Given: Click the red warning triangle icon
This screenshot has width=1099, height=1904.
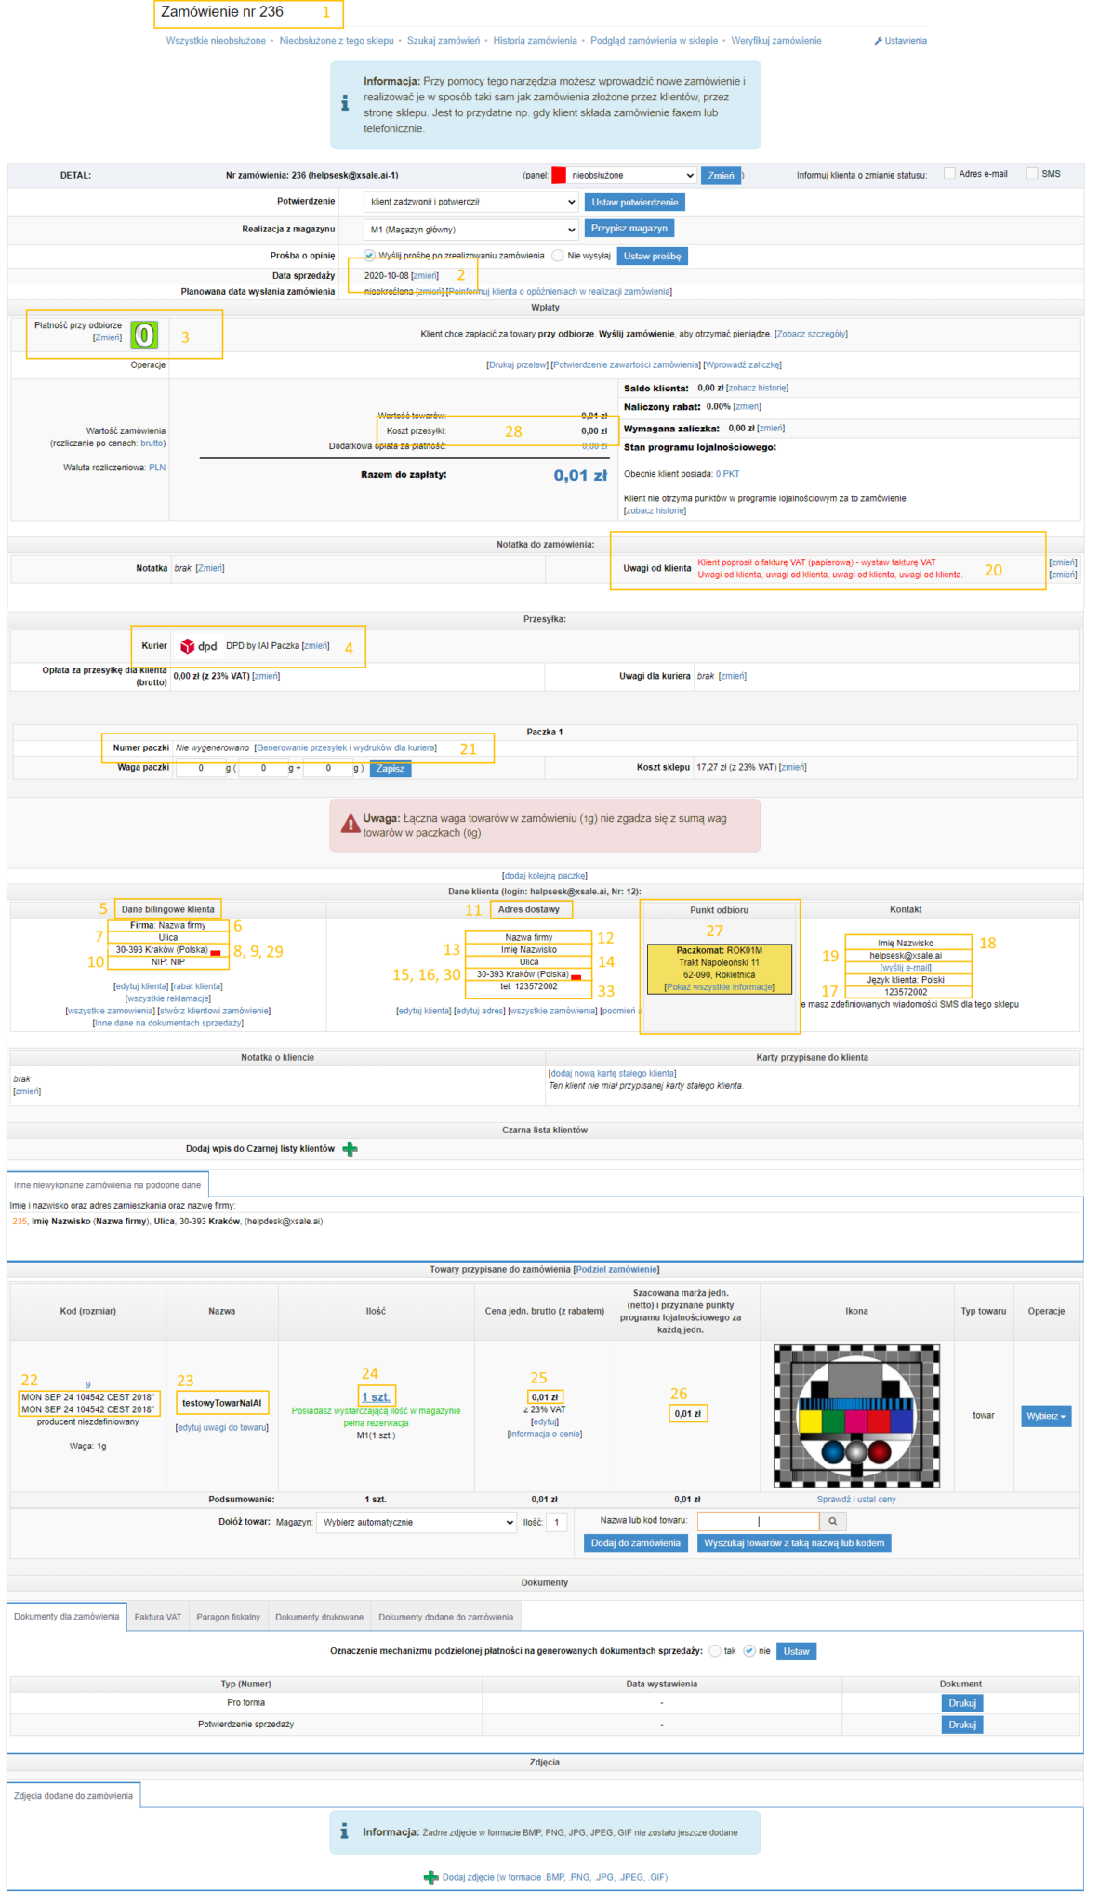Looking at the screenshot, I should point(350,824).
